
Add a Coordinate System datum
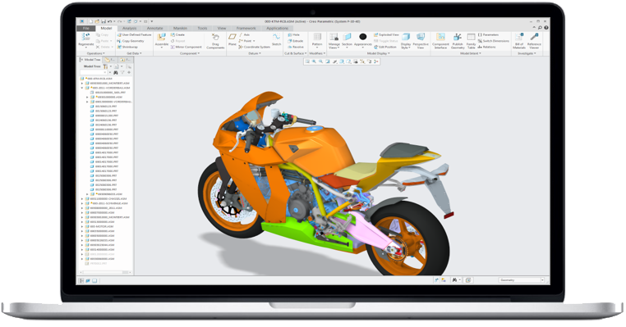point(255,47)
